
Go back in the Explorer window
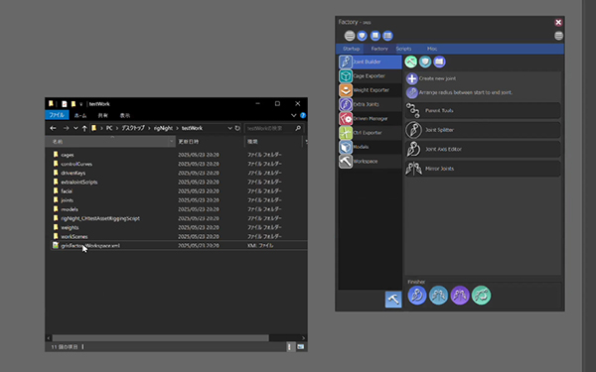53,128
